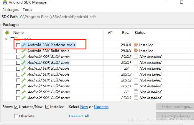The width and height of the screenshot is (194, 125).
Task: Click Not installed icon for rev 28.0.3
Action: tap(136, 74)
